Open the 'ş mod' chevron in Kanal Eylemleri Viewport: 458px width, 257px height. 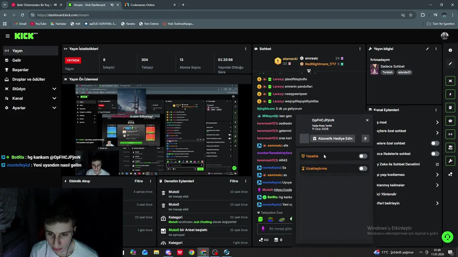click(x=437, y=122)
